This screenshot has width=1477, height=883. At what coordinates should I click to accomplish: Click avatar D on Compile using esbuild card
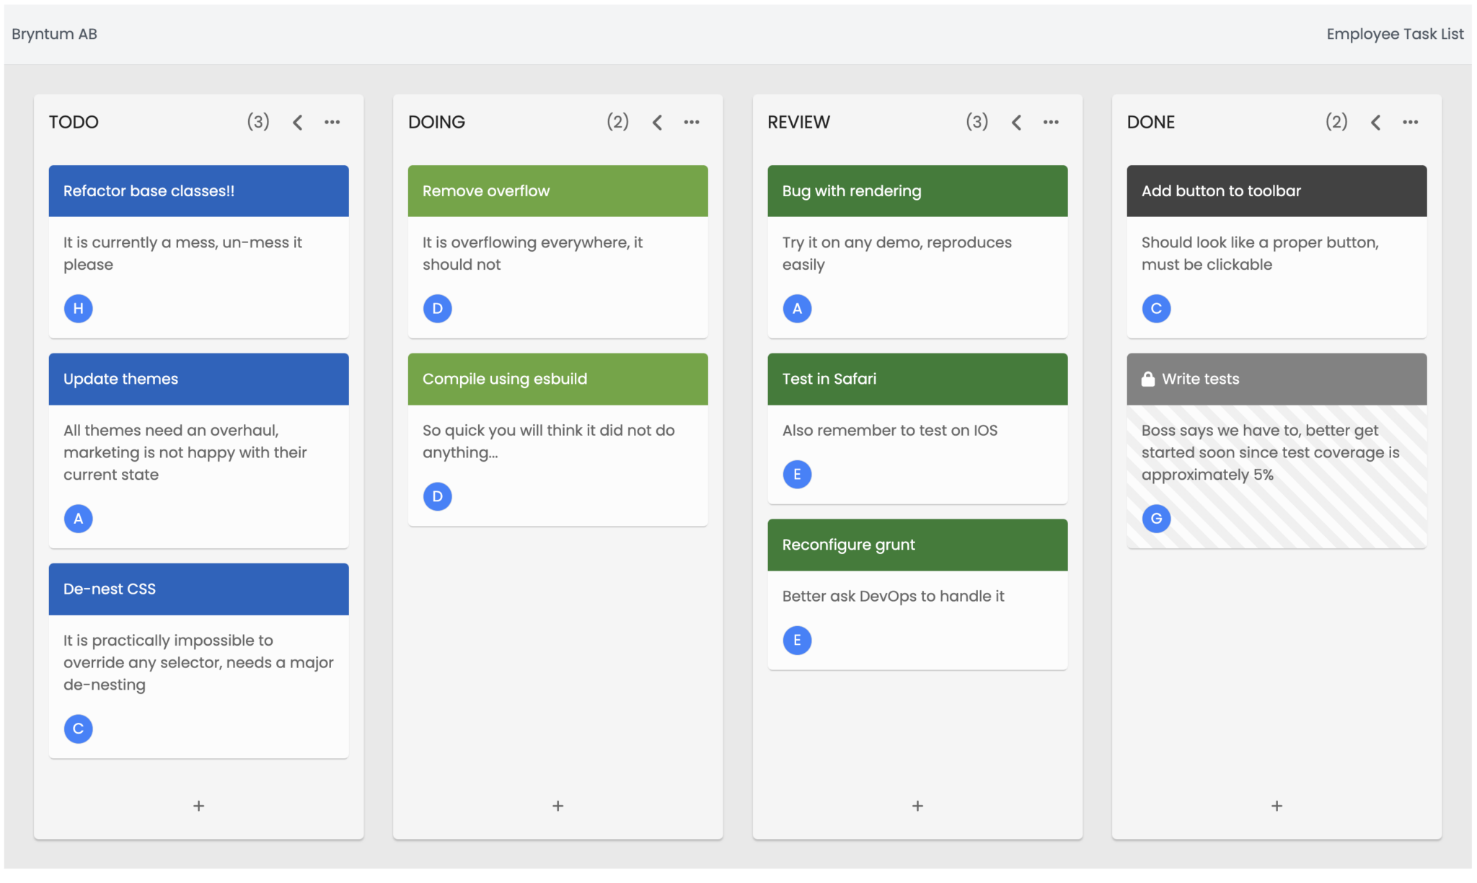click(x=438, y=496)
